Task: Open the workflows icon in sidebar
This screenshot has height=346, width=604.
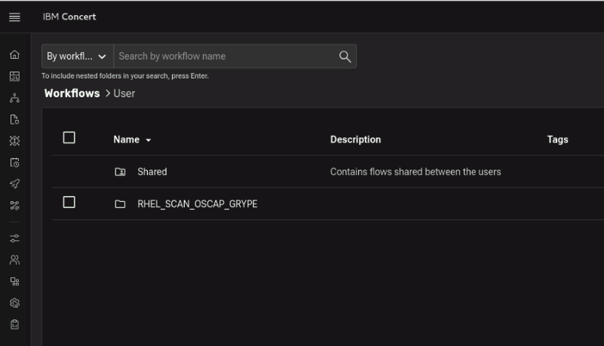Action: pos(14,205)
